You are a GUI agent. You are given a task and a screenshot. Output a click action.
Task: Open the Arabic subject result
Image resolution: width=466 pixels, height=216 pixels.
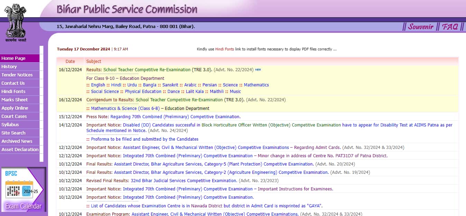click(x=190, y=85)
